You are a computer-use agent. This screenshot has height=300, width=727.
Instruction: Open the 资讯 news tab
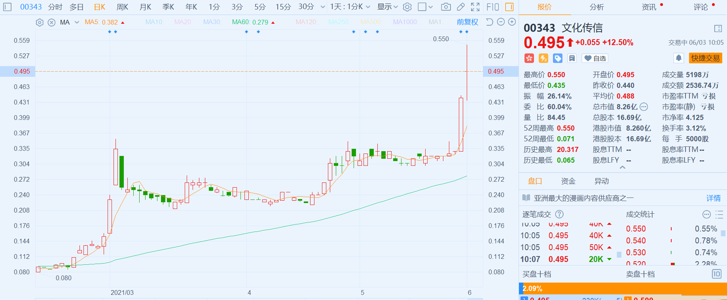pos(649,7)
